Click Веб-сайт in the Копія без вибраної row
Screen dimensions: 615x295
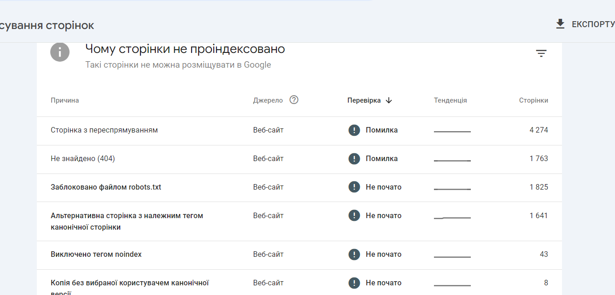268,283
